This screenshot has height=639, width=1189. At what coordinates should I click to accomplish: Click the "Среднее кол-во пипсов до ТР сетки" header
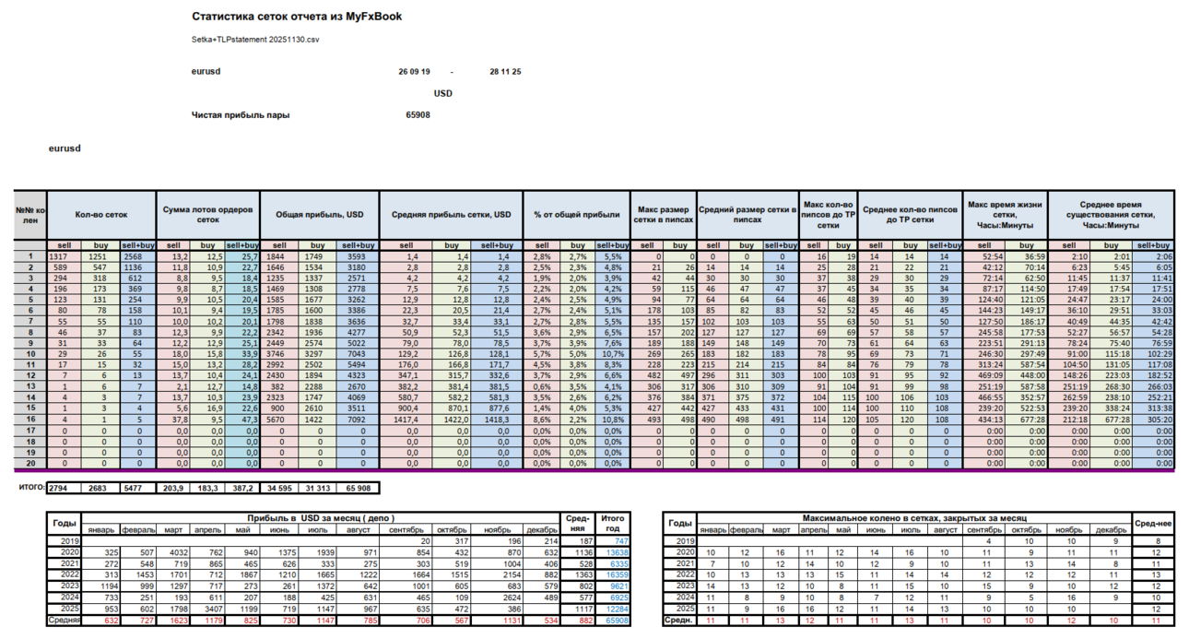click(x=910, y=215)
